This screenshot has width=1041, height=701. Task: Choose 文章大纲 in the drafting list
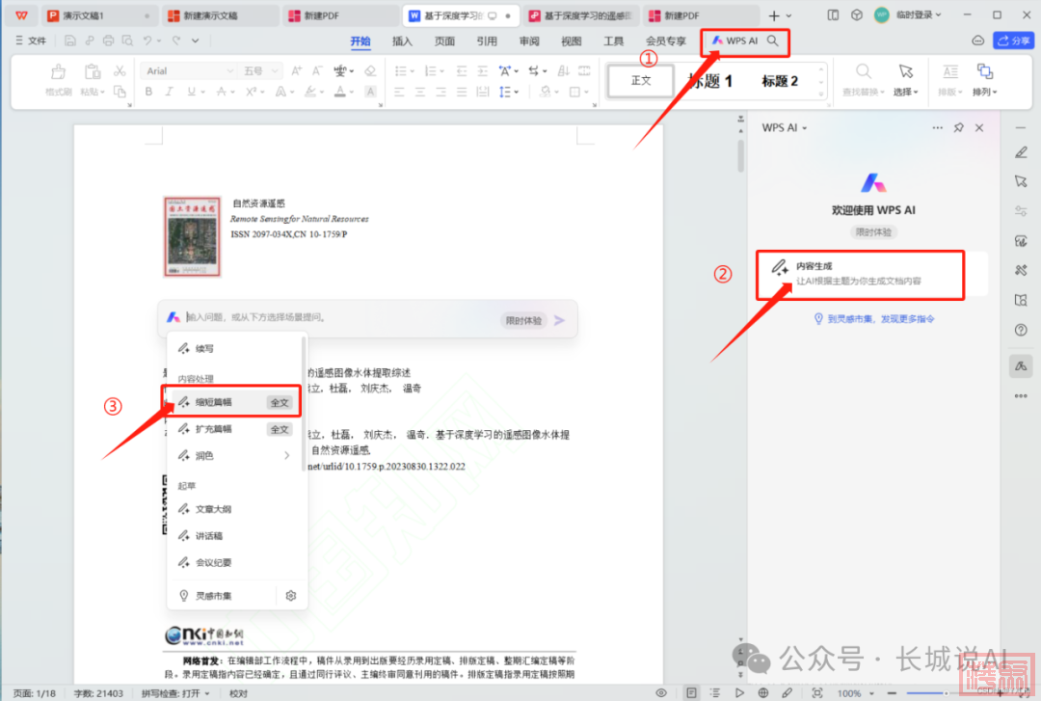213,509
